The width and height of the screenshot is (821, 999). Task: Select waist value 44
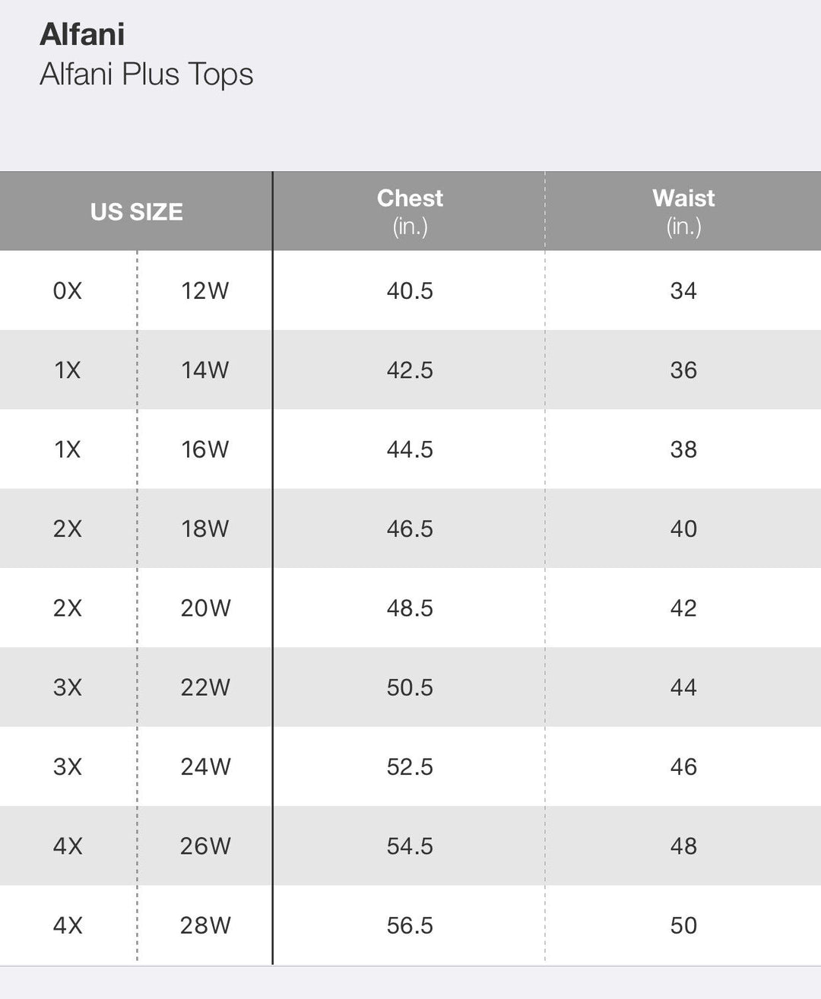coord(683,687)
